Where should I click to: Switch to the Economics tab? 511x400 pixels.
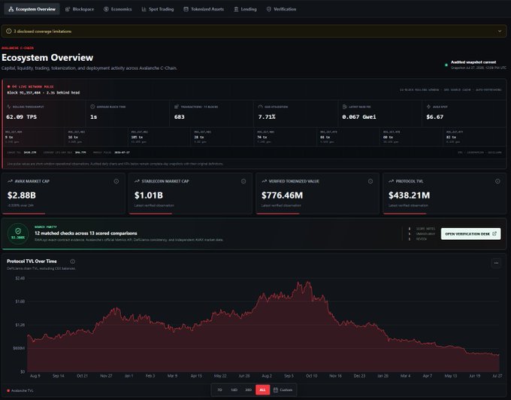click(118, 9)
